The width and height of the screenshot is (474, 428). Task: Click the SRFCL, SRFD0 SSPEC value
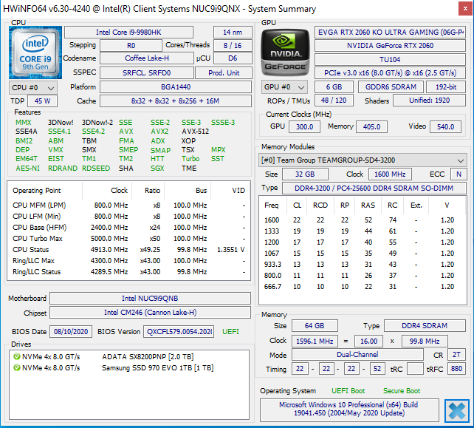147,73
